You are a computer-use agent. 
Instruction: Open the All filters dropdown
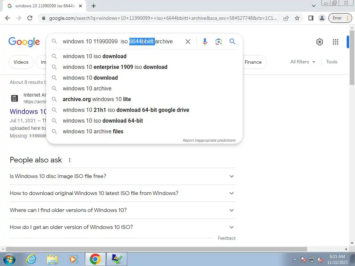(x=303, y=62)
